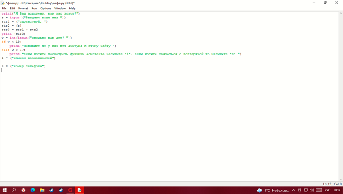This screenshot has width=343, height=194.
Task: Launch Yandex Browser from the taskbar
Action: (x=23, y=190)
